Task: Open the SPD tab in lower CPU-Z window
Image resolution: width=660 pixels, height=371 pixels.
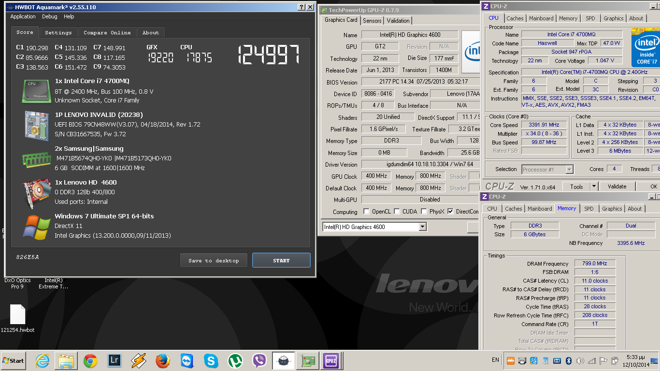Action: coord(588,209)
